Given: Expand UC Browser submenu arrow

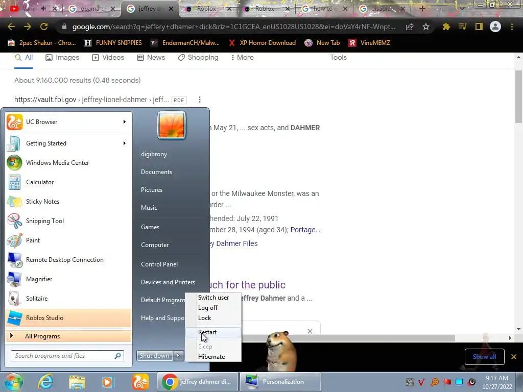Looking at the screenshot, I should [125, 122].
